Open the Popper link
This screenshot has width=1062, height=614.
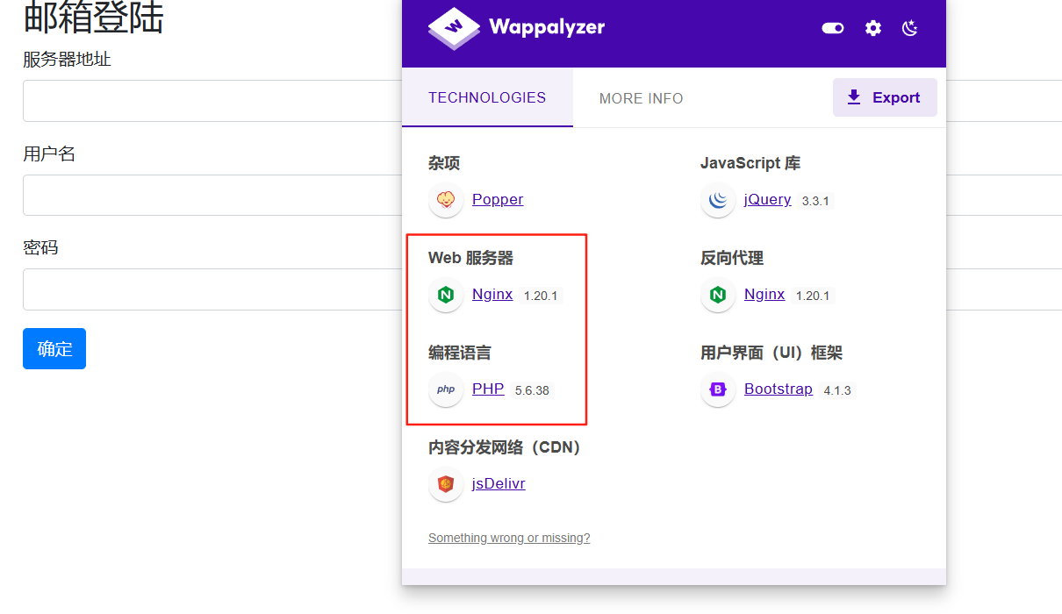(498, 199)
